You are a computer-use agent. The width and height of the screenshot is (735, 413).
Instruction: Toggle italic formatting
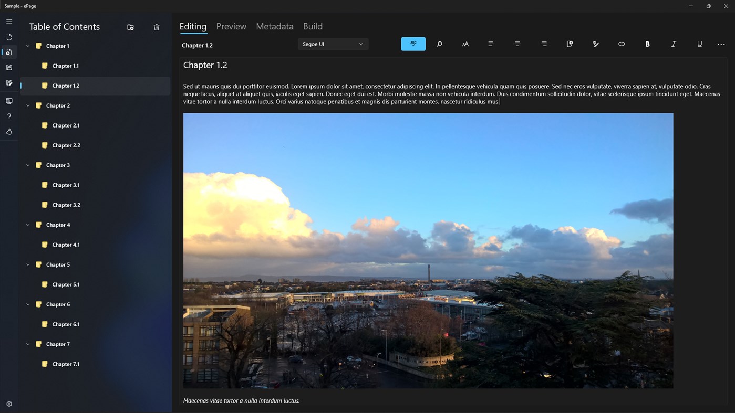pos(673,44)
